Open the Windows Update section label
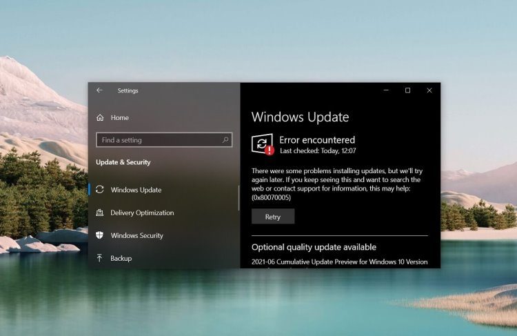The image size is (517, 336). pos(136,190)
